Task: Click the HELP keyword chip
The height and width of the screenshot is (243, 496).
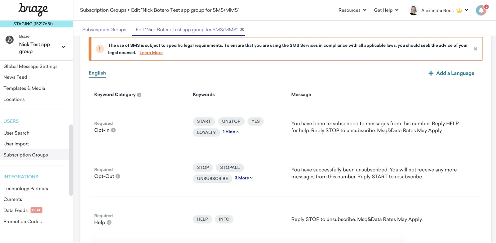Action: [x=202, y=219]
